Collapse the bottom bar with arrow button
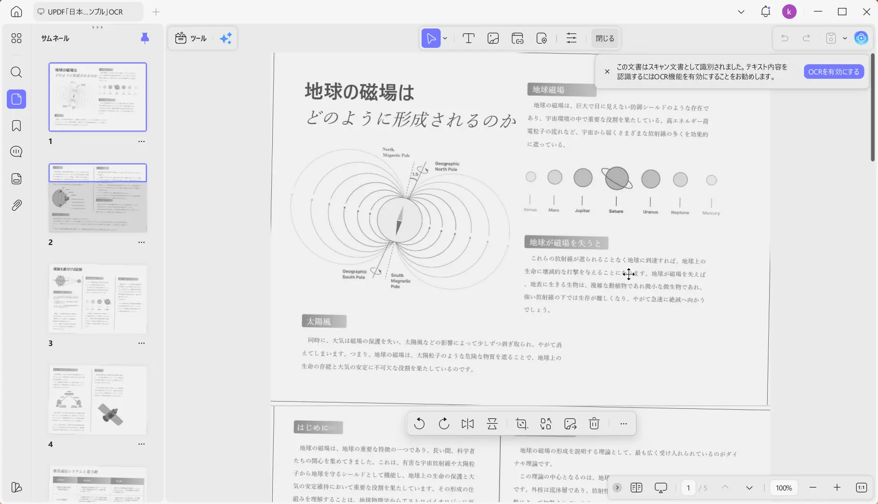Viewport: 878px width, 504px height. (617, 488)
